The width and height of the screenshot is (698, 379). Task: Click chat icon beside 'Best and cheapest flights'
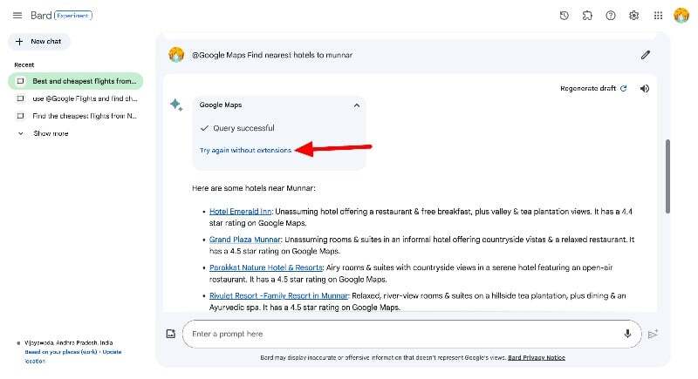click(x=20, y=81)
